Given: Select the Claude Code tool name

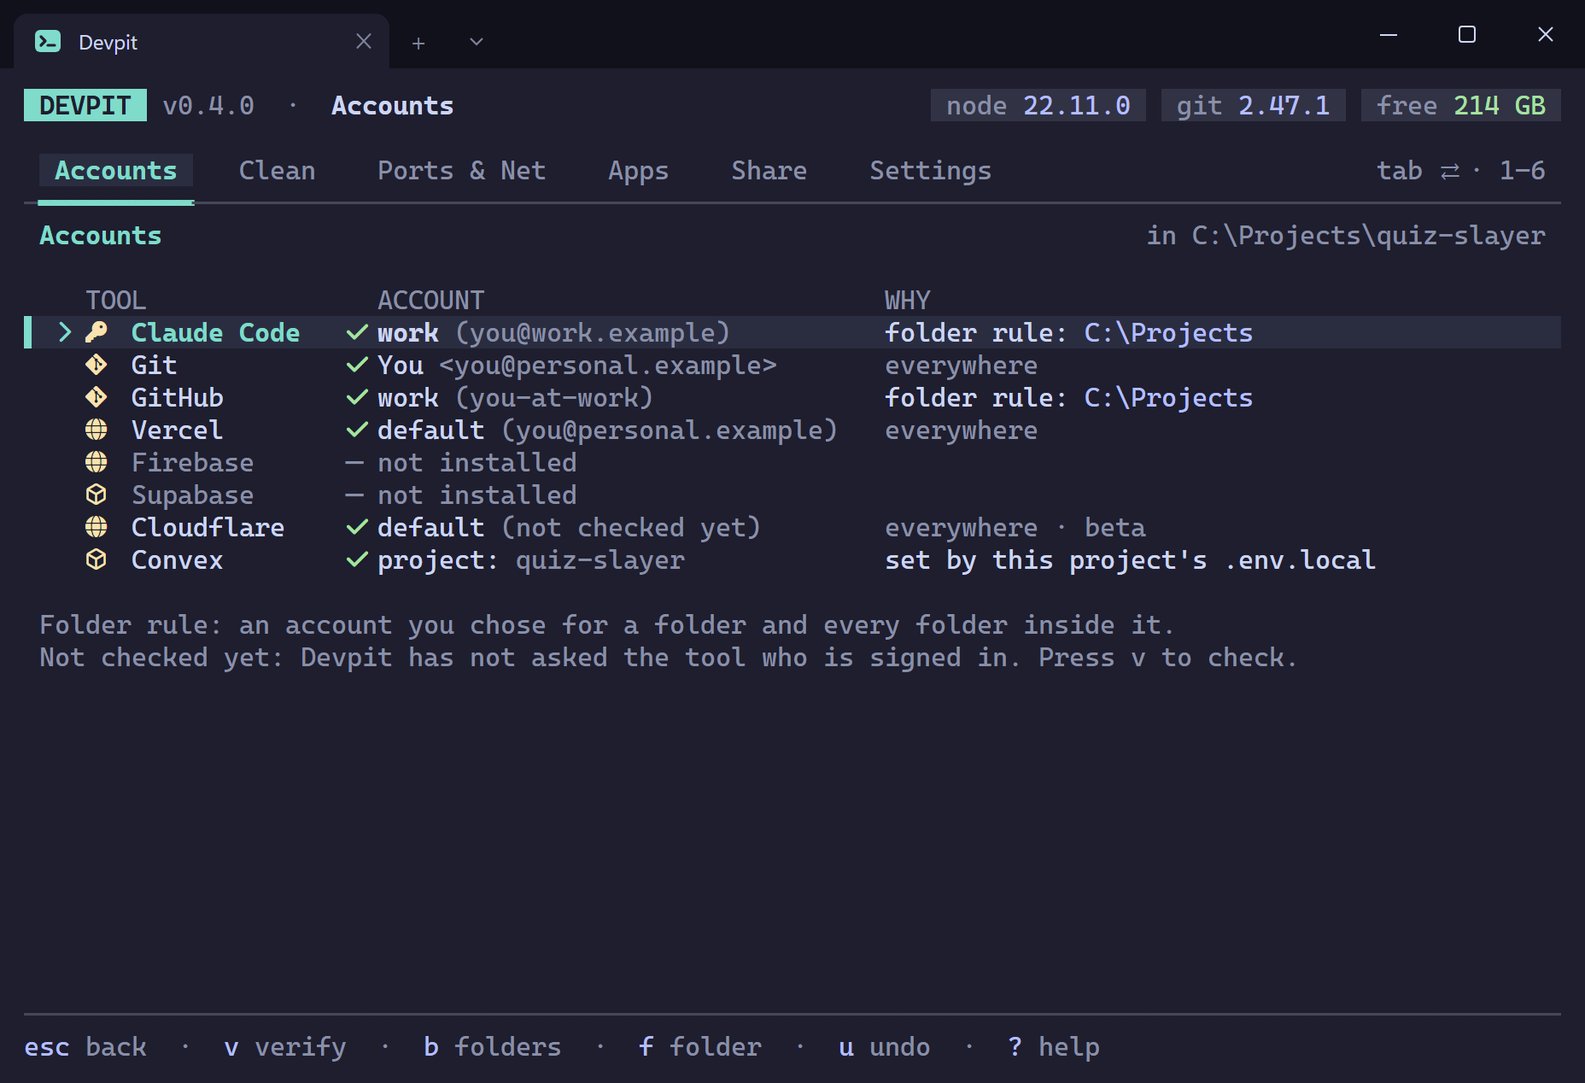Looking at the screenshot, I should (215, 333).
